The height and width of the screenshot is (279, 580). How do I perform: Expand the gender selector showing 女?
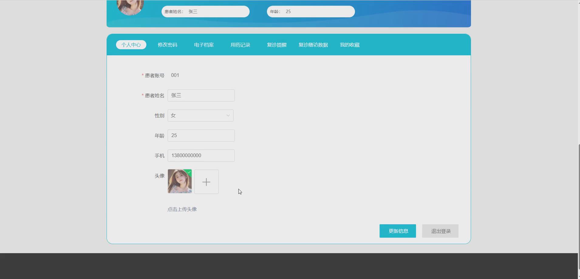click(x=200, y=115)
